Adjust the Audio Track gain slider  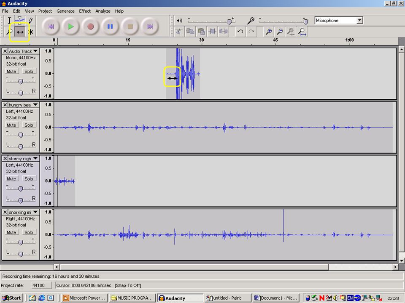(21, 81)
